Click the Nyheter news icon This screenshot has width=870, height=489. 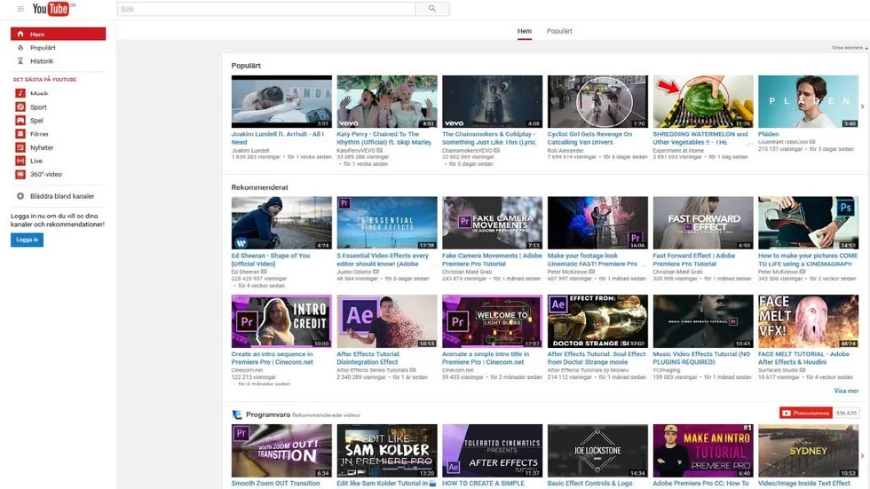pyautogui.click(x=20, y=147)
